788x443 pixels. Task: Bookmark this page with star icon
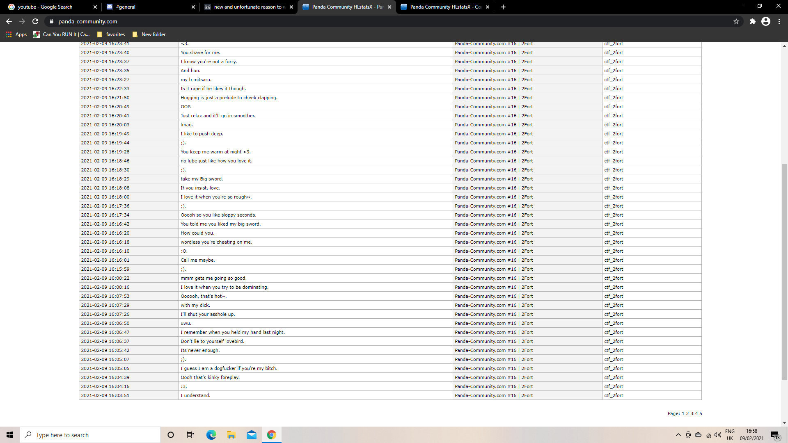coord(736,21)
